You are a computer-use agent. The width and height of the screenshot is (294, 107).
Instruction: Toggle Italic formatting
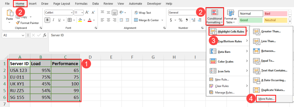[x=53, y=20]
